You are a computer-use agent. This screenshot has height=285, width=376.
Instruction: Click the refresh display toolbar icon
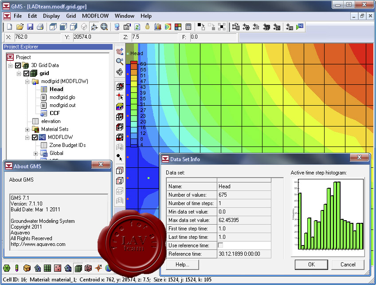(137, 27)
